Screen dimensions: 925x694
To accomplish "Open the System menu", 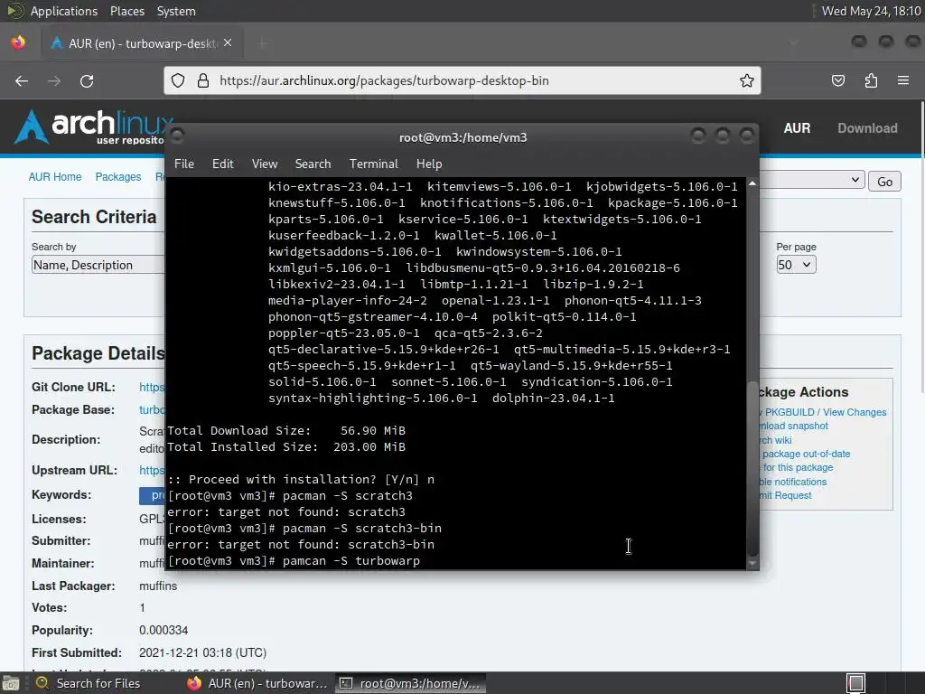I will point(176,11).
